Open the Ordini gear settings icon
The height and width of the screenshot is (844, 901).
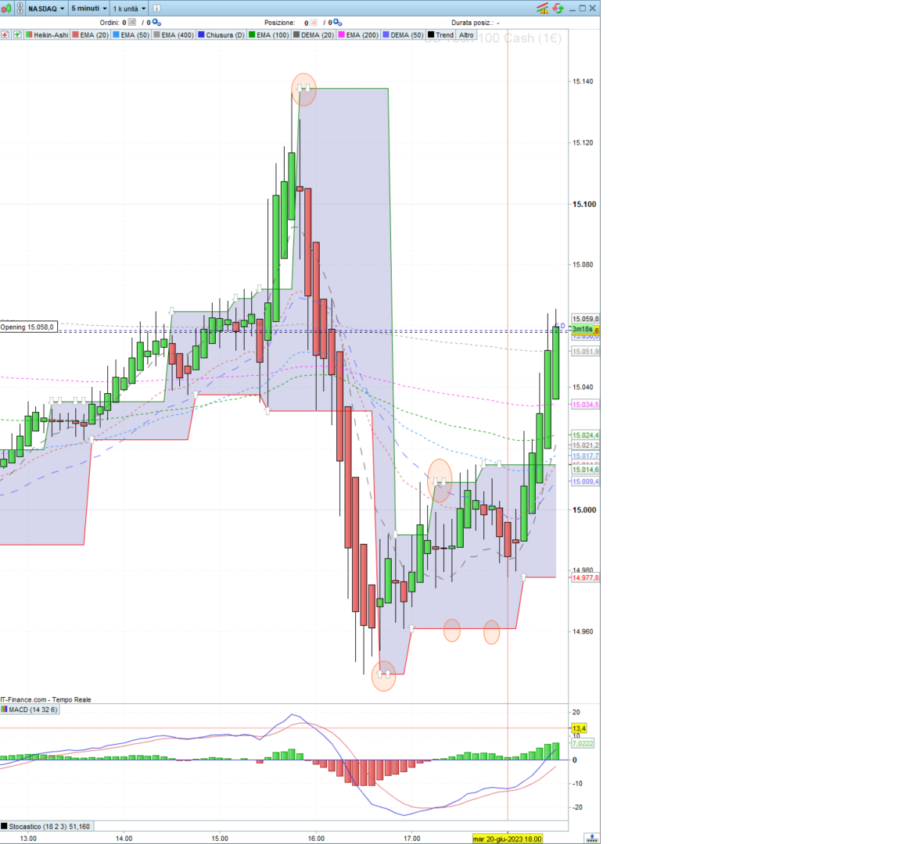pos(156,23)
